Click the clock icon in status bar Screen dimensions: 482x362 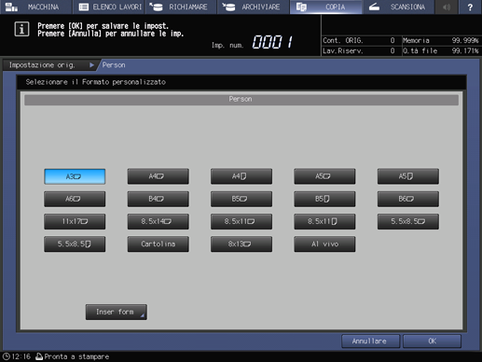tap(6, 356)
